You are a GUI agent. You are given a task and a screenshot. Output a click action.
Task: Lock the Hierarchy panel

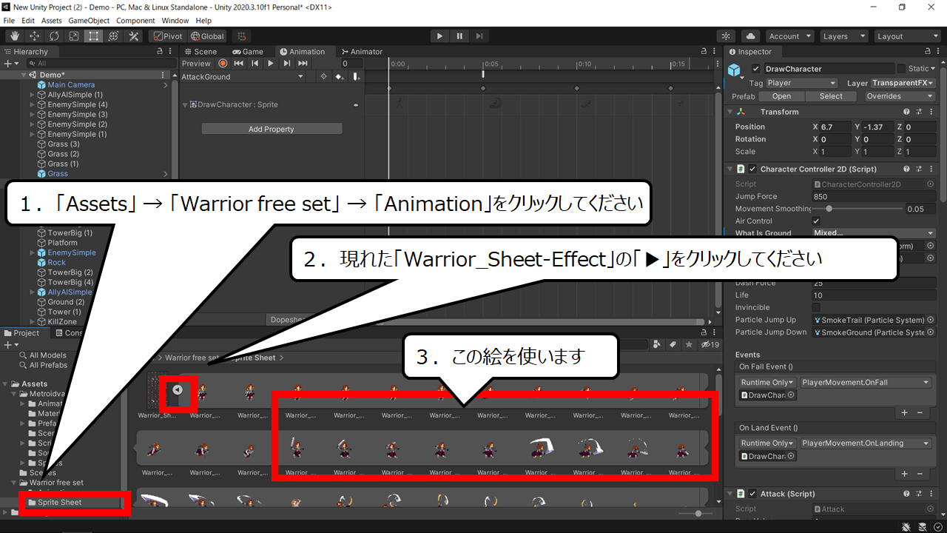tap(160, 52)
